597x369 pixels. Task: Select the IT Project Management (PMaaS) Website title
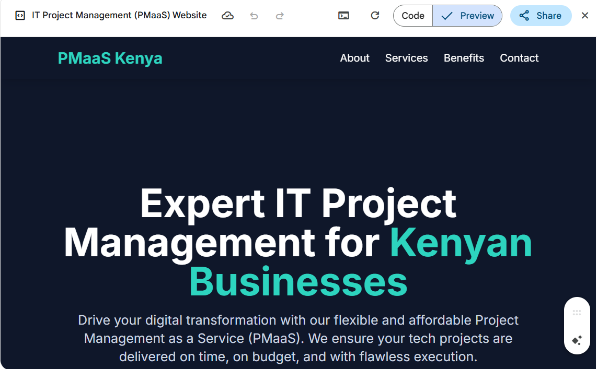119,16
